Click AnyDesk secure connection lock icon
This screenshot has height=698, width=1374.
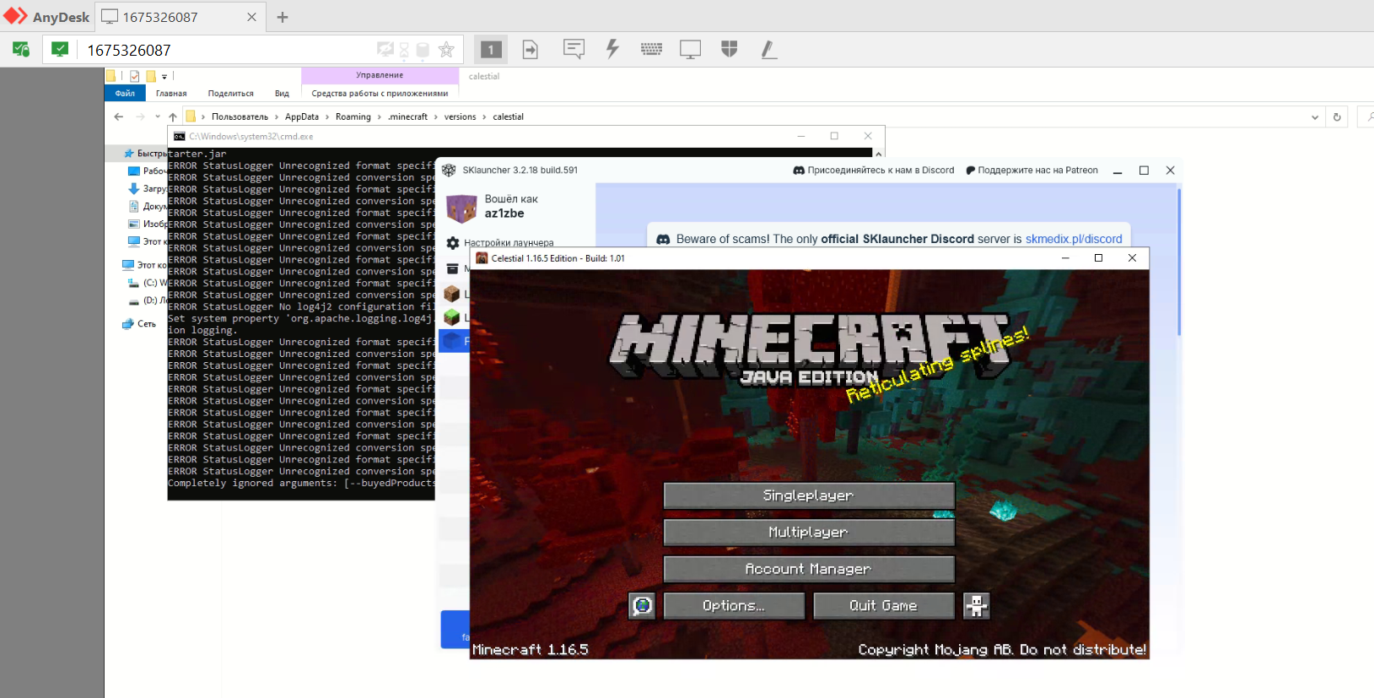pyautogui.click(x=21, y=49)
